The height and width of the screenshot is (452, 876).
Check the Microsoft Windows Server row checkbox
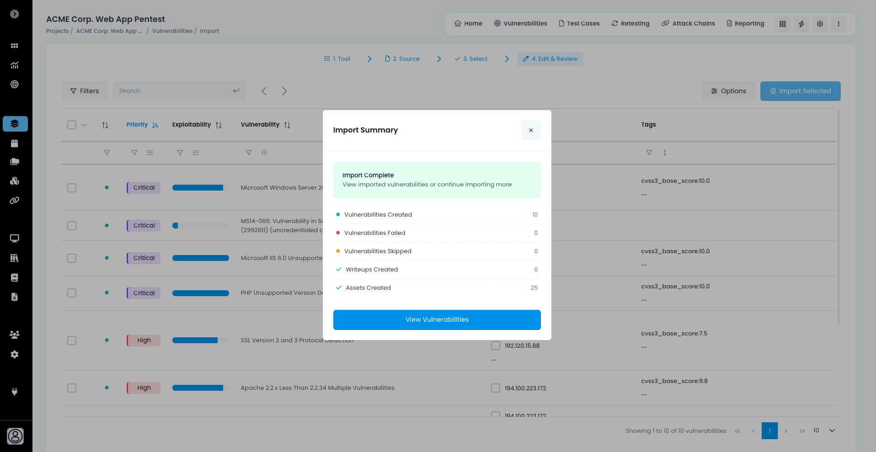coord(72,188)
